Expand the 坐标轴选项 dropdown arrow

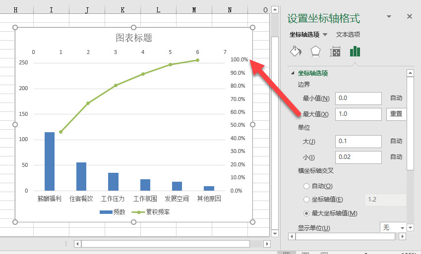pyautogui.click(x=325, y=35)
